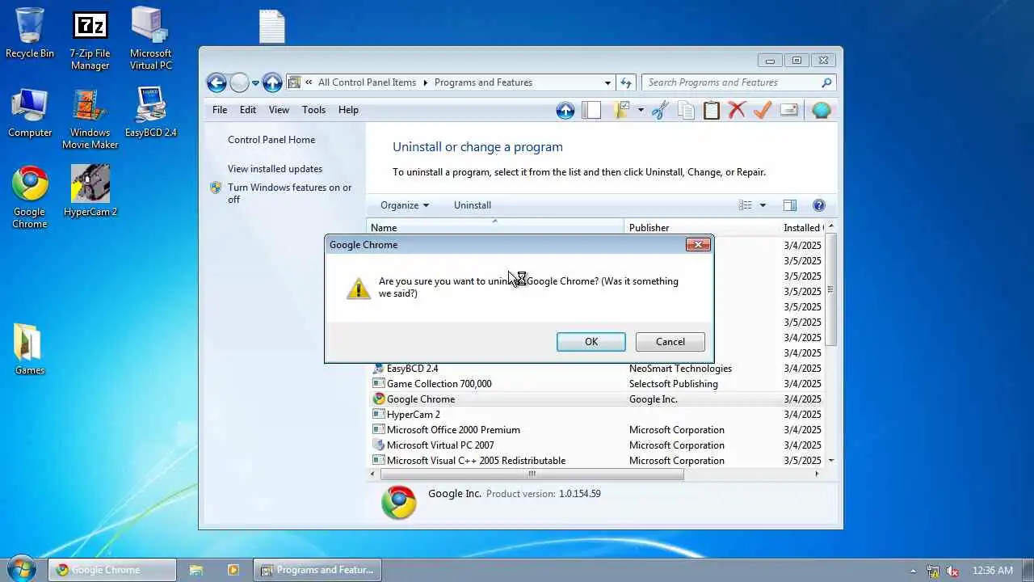
Task: Open Recycle Bin desktop icon
Action: 30,34
